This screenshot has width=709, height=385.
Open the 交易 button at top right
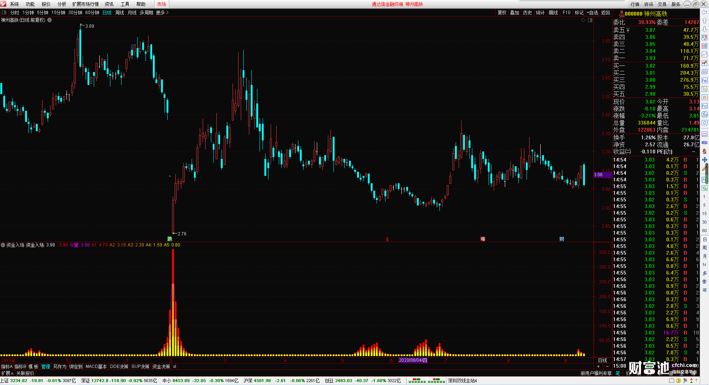[x=662, y=4]
